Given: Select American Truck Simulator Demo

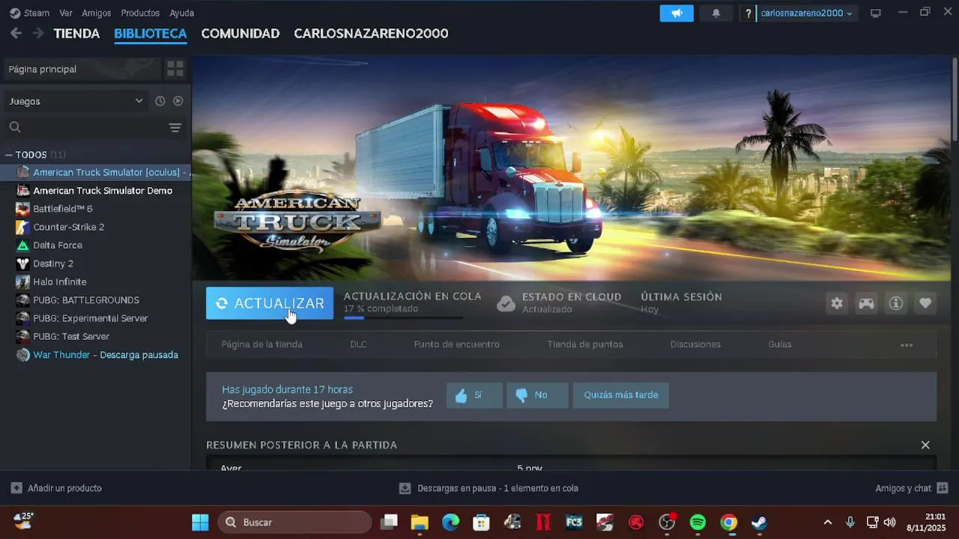Looking at the screenshot, I should 96,191.
